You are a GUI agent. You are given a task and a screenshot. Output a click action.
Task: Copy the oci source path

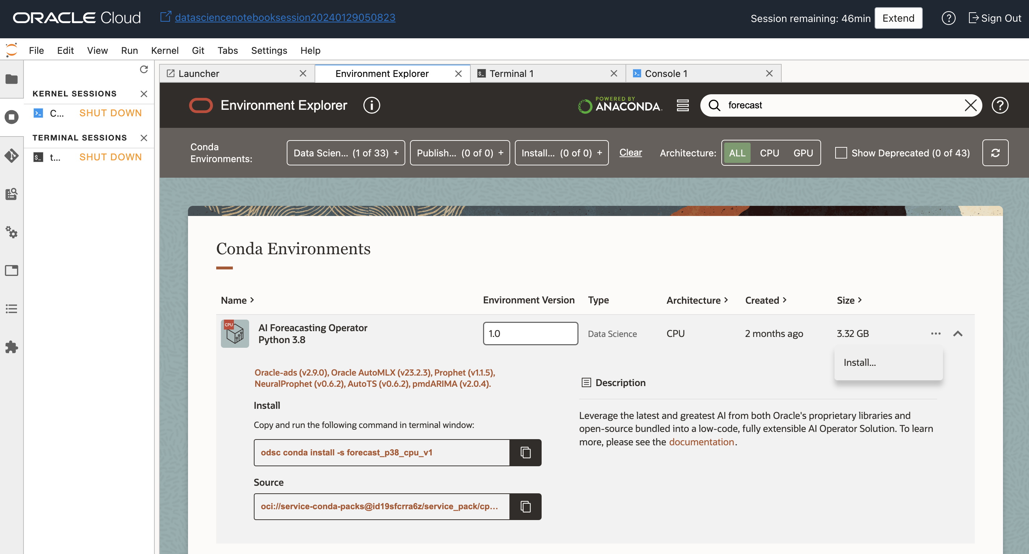tap(525, 506)
